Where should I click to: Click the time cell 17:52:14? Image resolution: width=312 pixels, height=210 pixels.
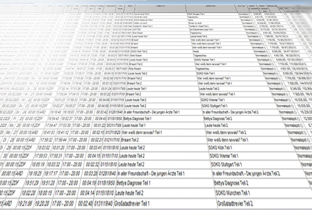pyautogui.click(x=64, y=89)
